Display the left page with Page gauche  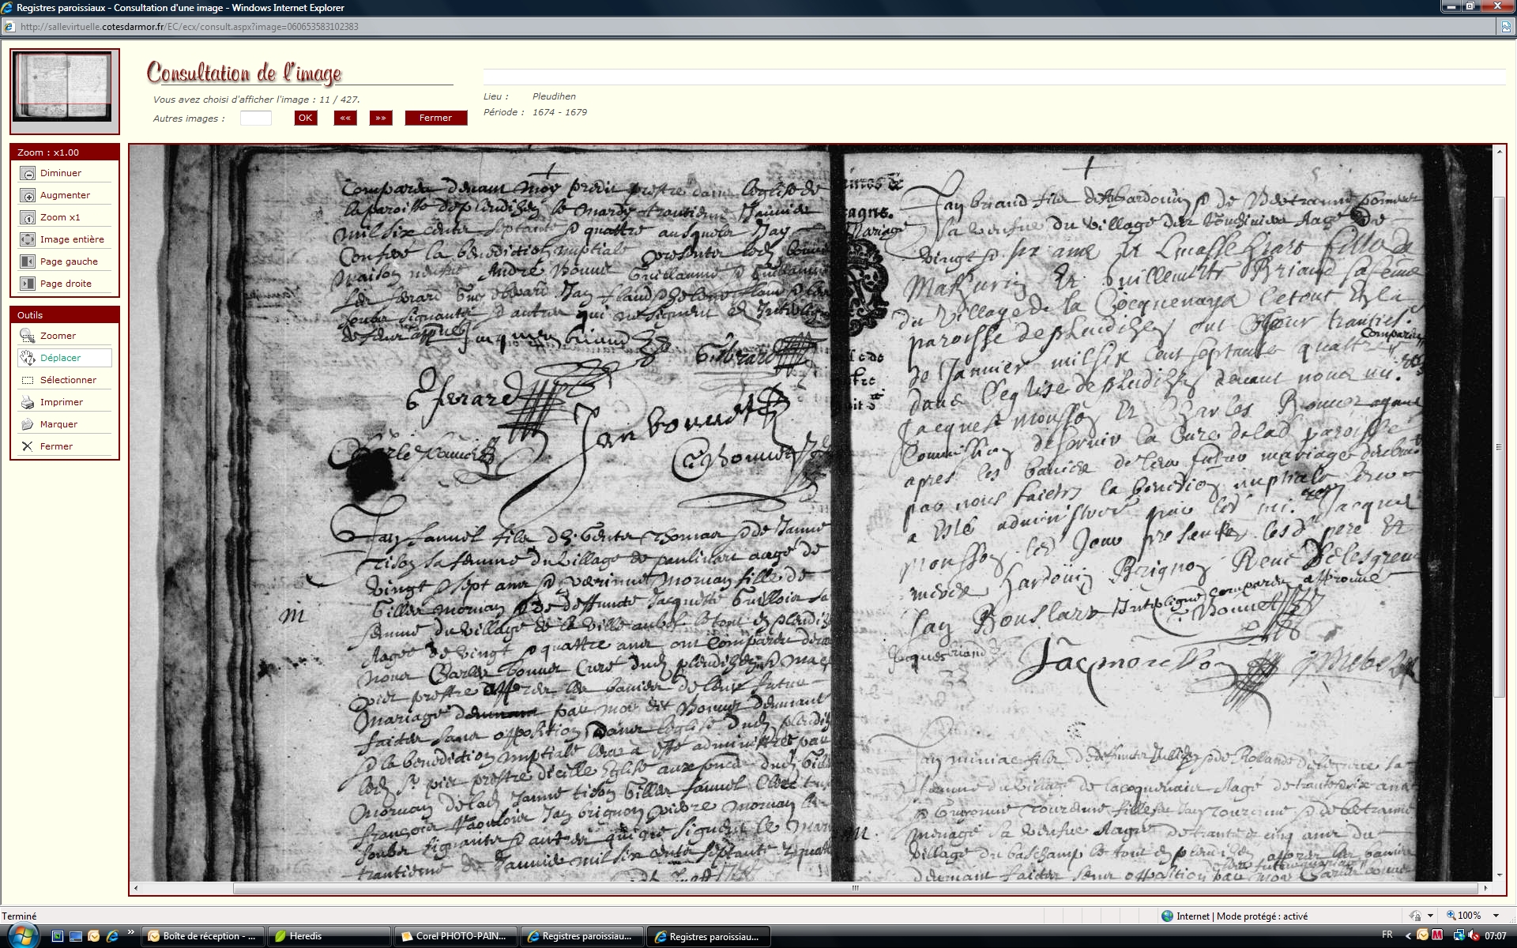[28, 261]
